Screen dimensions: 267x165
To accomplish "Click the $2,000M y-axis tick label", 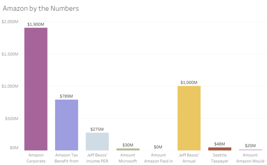I will pyautogui.click(x=10, y=22).
